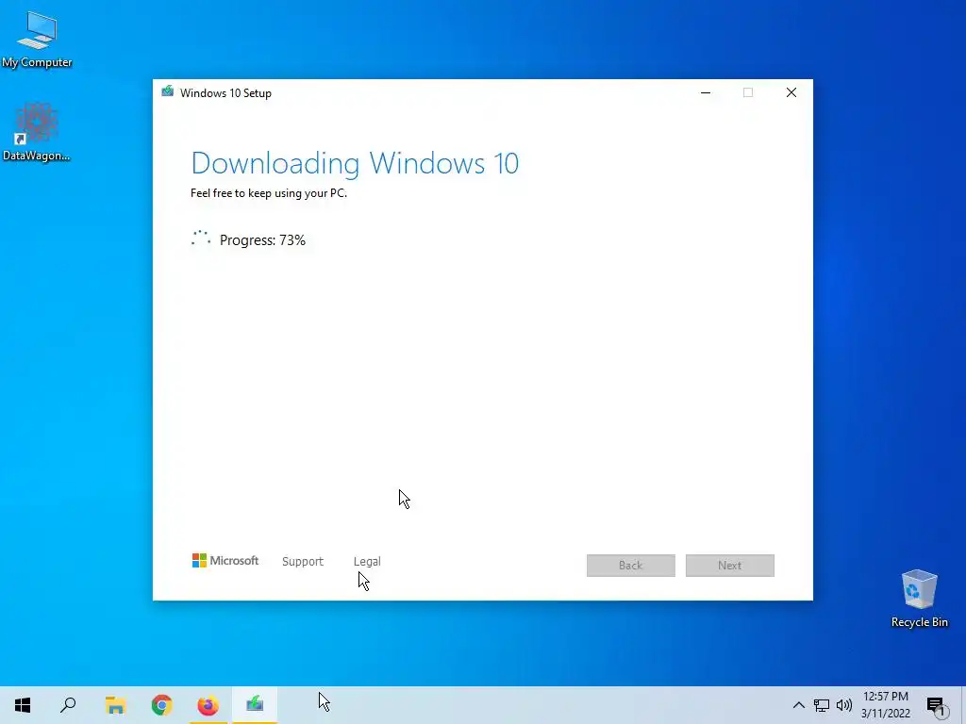Select Windows 10 Setup taskbar icon
Screen dimensions: 966x724
coord(255,705)
